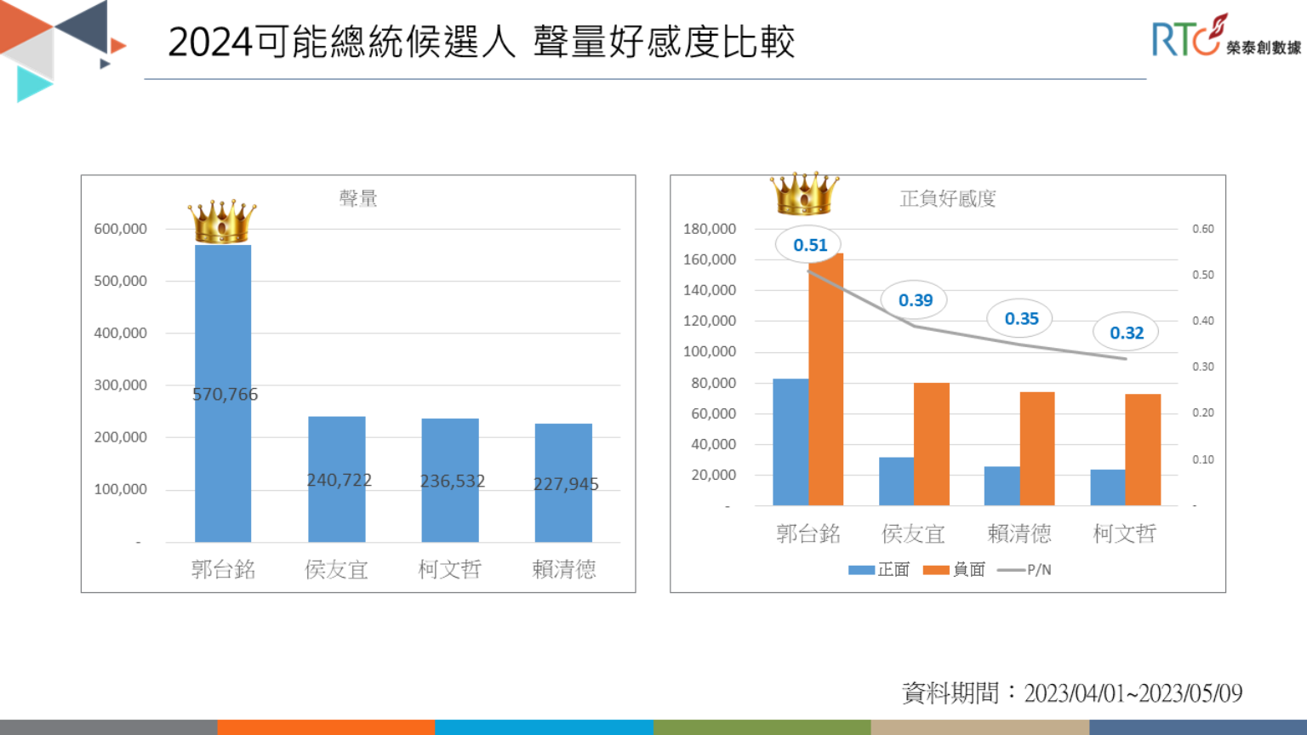Click the crown above the 570,766 bar

click(222, 222)
